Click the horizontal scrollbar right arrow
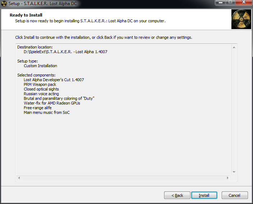This screenshot has height=204, width=253. point(227,178)
